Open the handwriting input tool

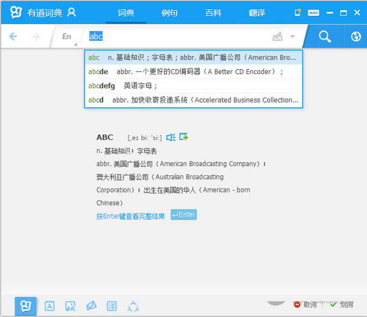coord(278,37)
